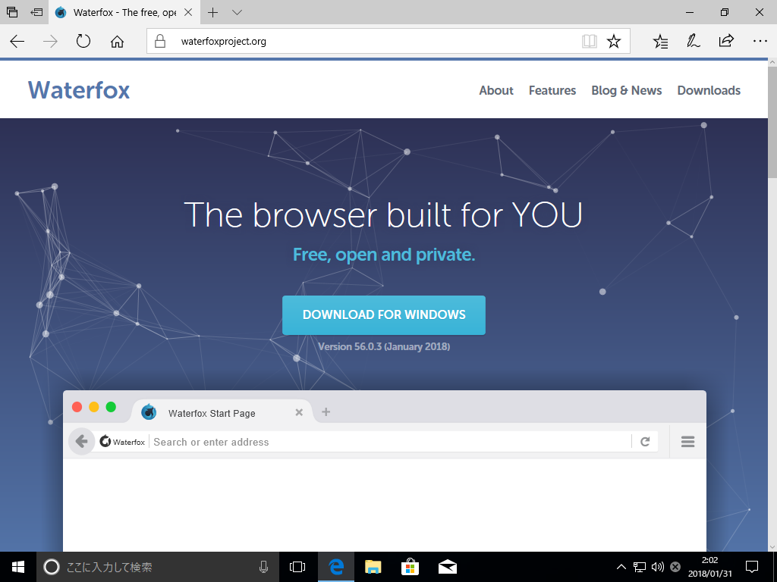Close the Waterfox tab
This screenshot has width=777, height=582.
[188, 12]
